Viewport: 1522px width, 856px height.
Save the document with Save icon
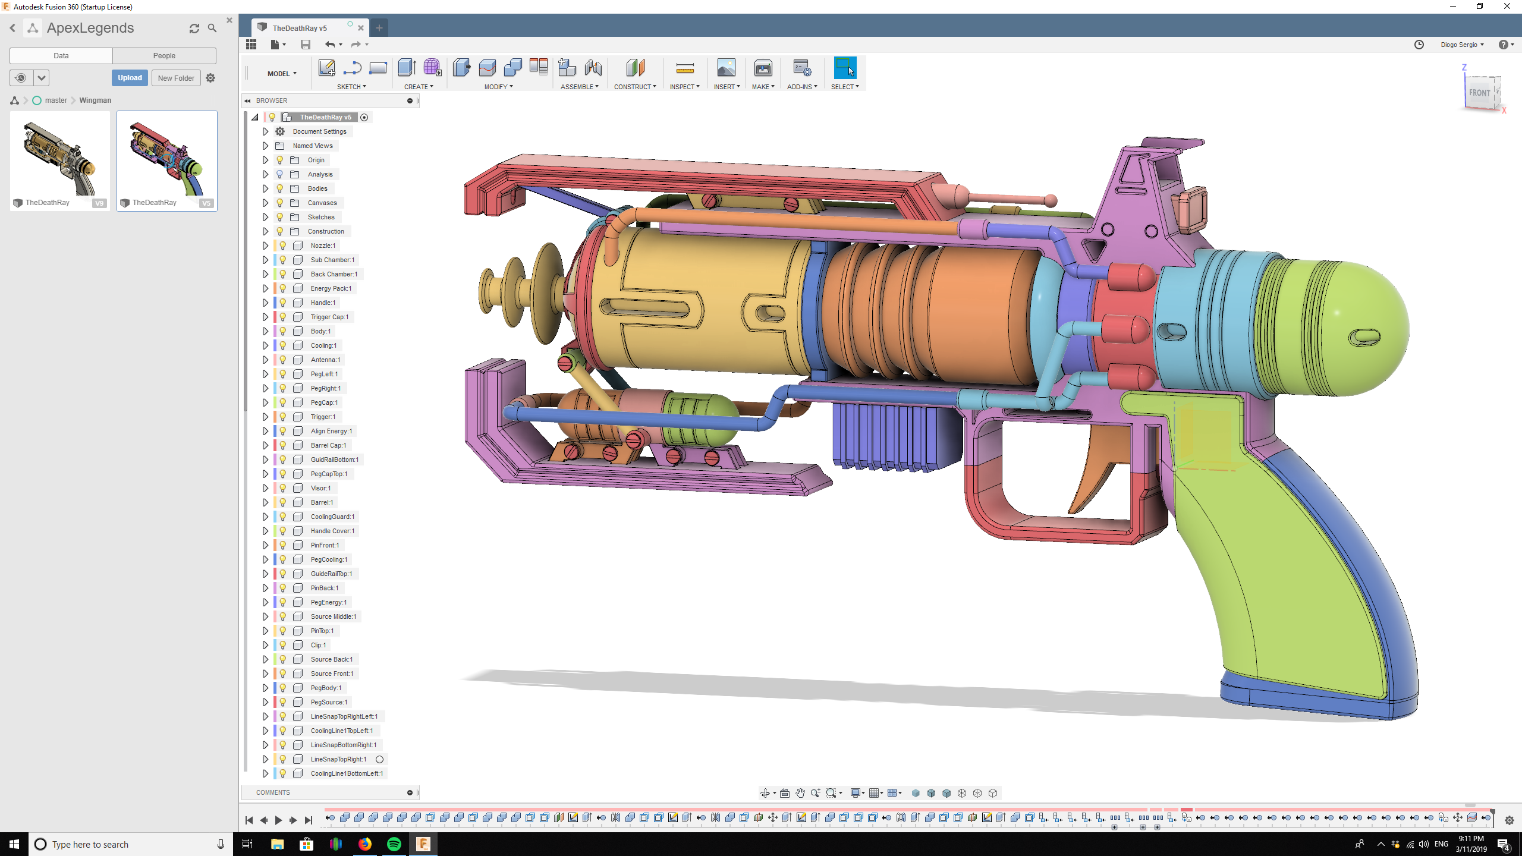pos(306,45)
